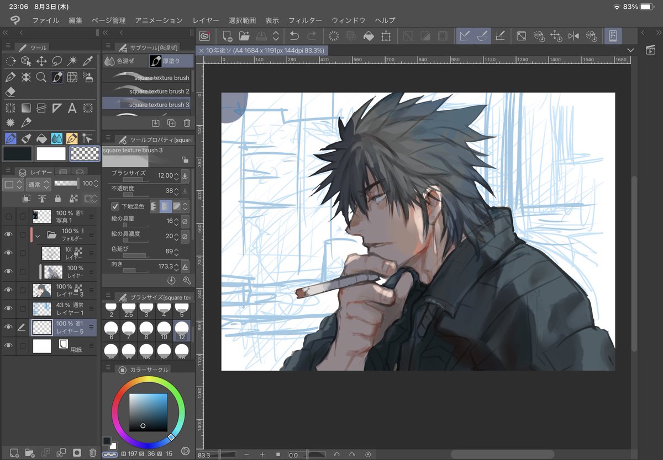The image size is (663, 460).
Task: Pick brush size preset 10
Action: point(164,330)
